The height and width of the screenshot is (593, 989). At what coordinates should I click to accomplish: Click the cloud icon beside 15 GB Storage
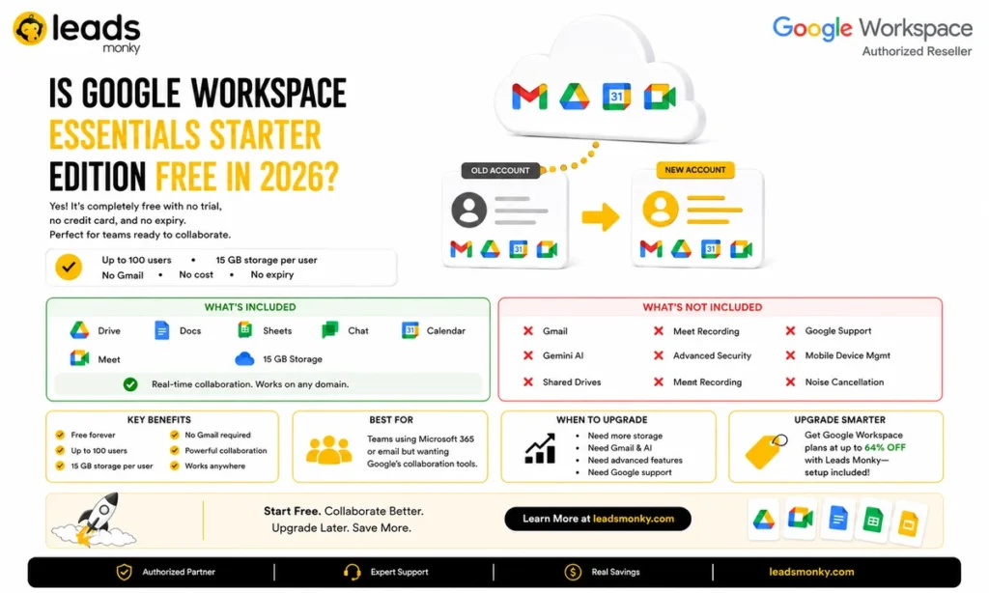(x=244, y=359)
